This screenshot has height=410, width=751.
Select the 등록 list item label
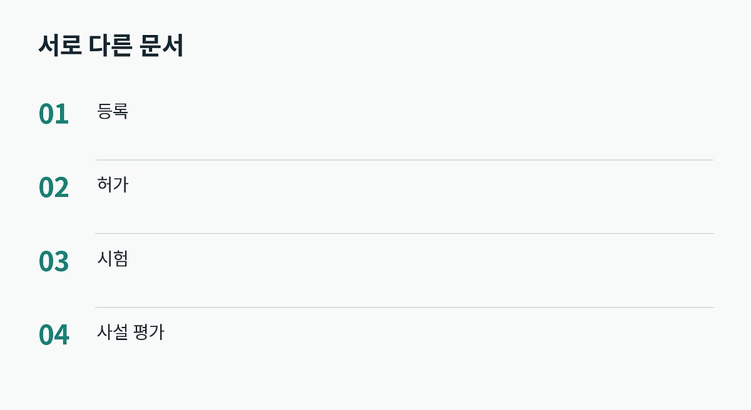pyautogui.click(x=113, y=111)
